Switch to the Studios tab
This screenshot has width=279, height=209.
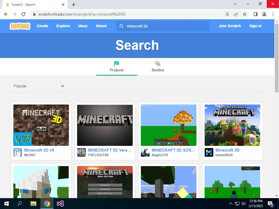point(158,67)
